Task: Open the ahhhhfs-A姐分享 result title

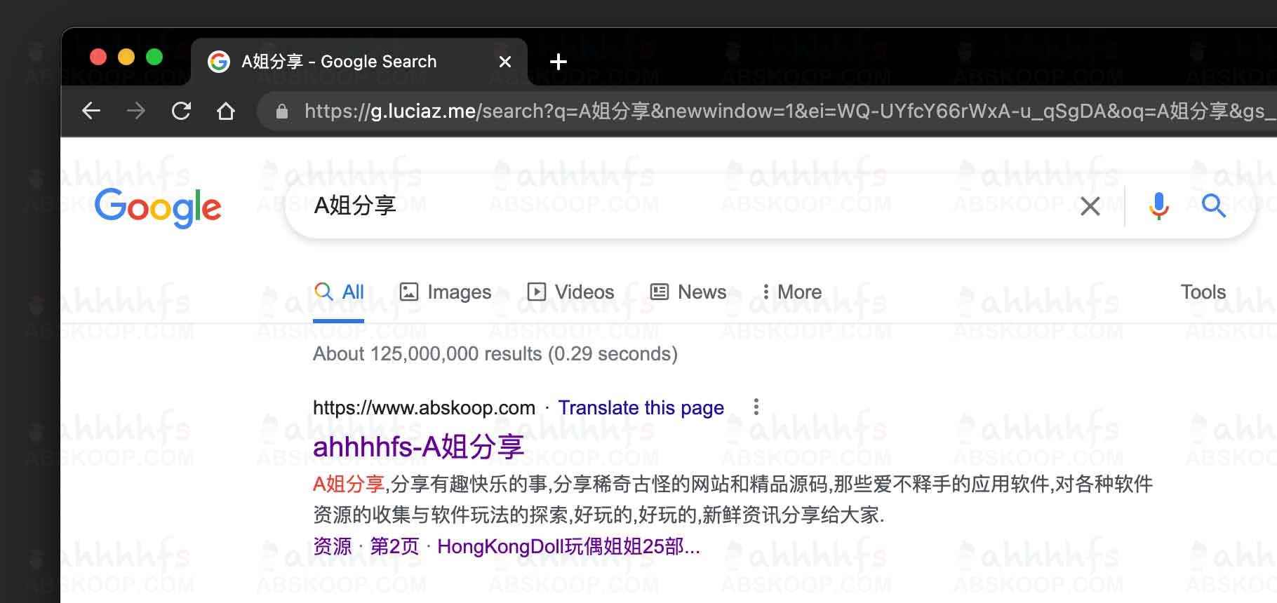Action: click(x=418, y=447)
